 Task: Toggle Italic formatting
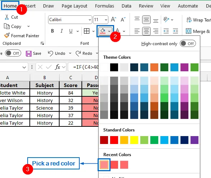click(x=62, y=31)
